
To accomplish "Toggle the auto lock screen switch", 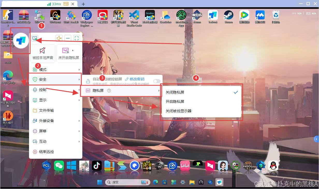I will click(157, 81).
